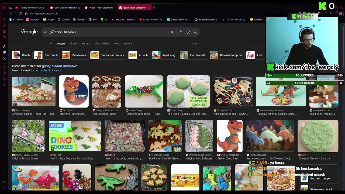Switch to 'I Found The Miami of Tun' tab
The height and width of the screenshot is (194, 345).
click(x=30, y=8)
